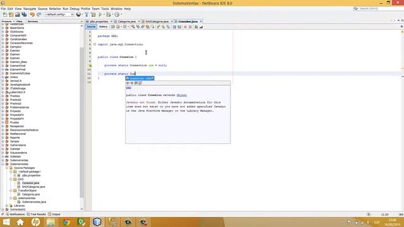Image resolution: width=404 pixels, height=227 pixels.
Task: Collapse the DAO package node
Action: pyautogui.click(x=11, y=179)
